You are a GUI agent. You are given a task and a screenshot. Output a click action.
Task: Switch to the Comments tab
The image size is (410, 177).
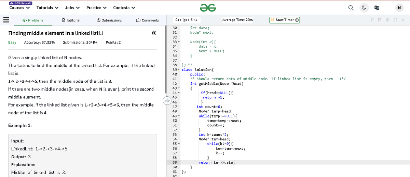(x=147, y=20)
